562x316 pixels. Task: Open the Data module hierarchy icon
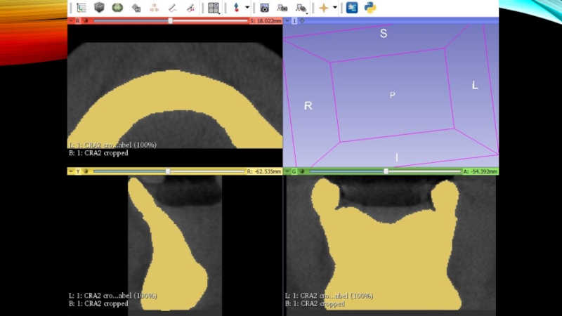[x=81, y=8]
